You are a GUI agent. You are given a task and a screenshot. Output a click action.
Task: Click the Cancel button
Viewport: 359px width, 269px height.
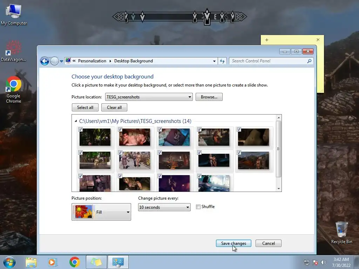(268, 243)
